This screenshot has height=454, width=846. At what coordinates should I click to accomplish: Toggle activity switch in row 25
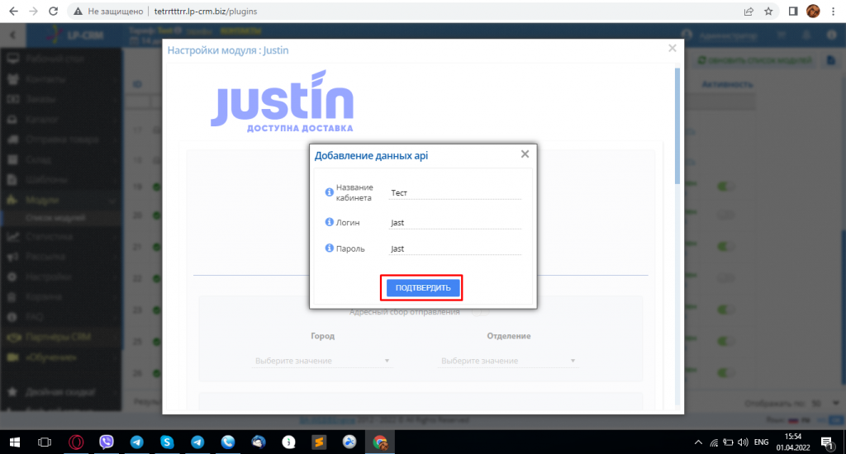coord(725,341)
